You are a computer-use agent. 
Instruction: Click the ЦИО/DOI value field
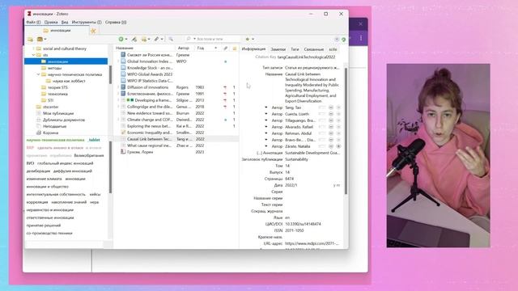click(x=303, y=224)
